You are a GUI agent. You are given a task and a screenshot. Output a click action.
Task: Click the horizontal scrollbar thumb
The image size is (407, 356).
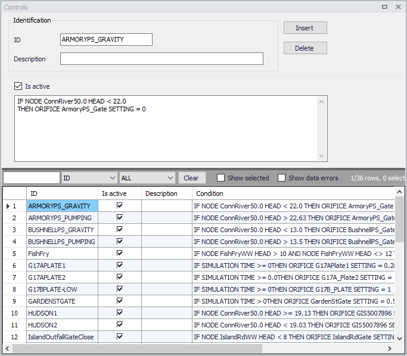tap(137, 348)
